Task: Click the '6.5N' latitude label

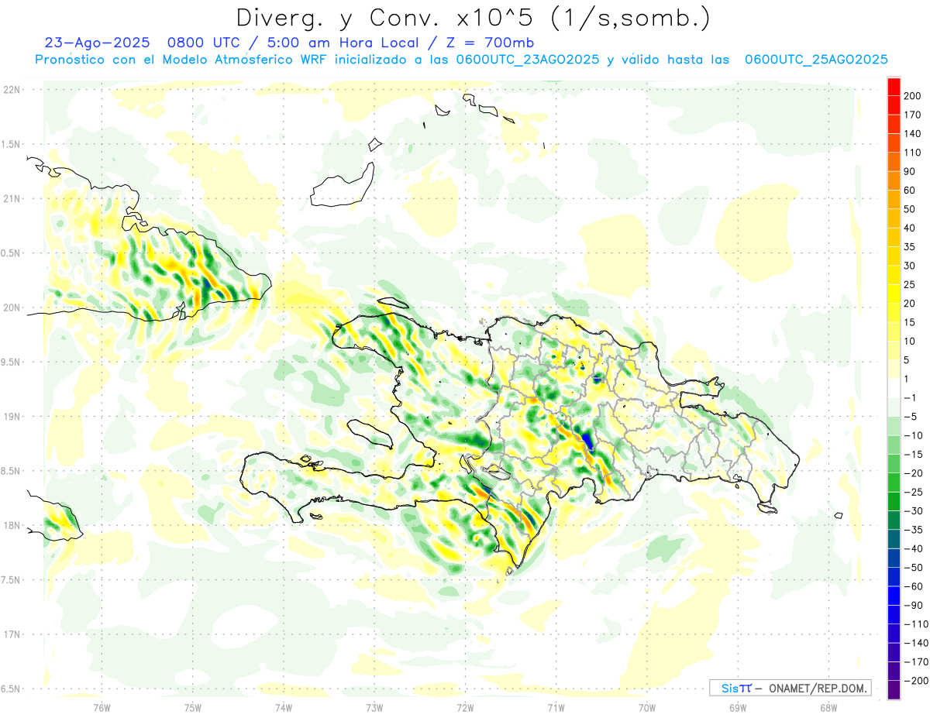Action: pyautogui.click(x=12, y=689)
